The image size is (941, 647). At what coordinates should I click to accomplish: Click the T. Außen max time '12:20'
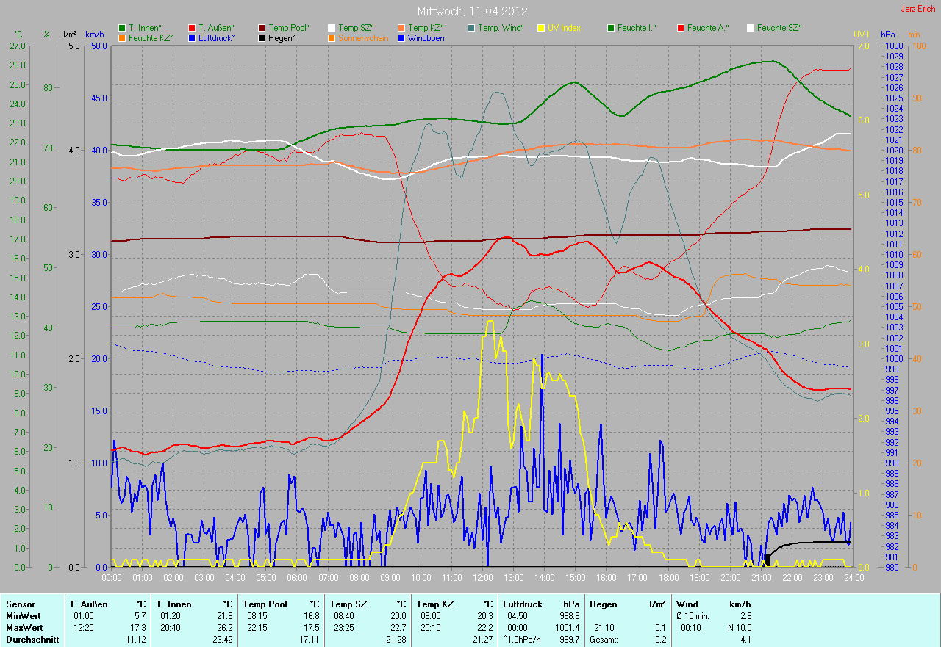tap(83, 628)
